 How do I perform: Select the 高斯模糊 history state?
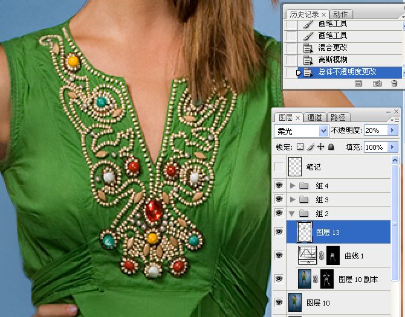tap(350, 60)
